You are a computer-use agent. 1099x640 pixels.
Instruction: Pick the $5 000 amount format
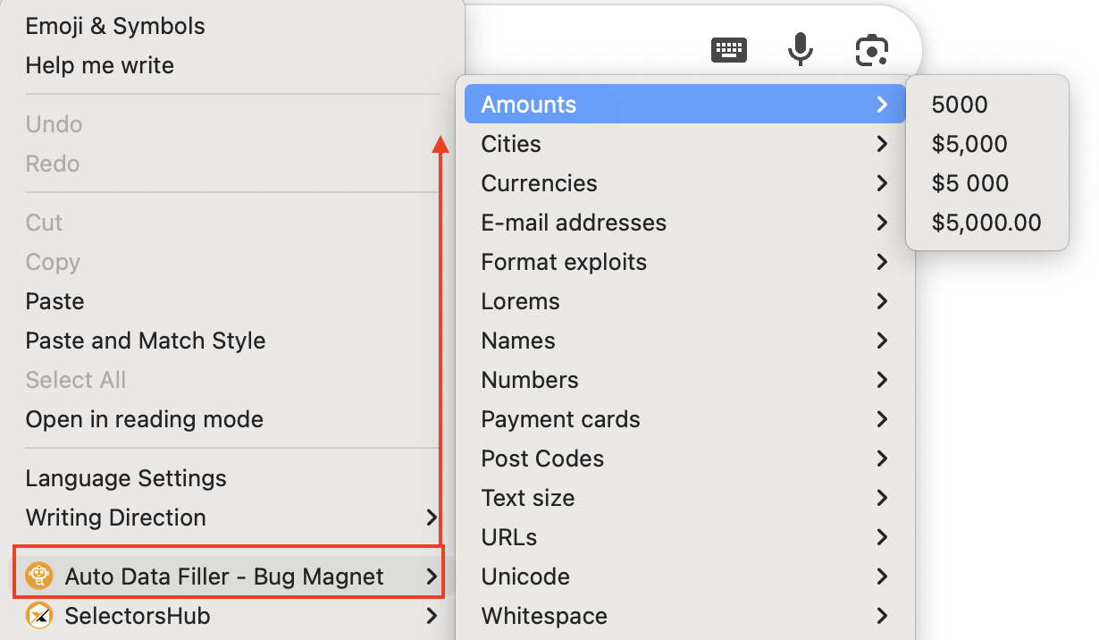(970, 183)
